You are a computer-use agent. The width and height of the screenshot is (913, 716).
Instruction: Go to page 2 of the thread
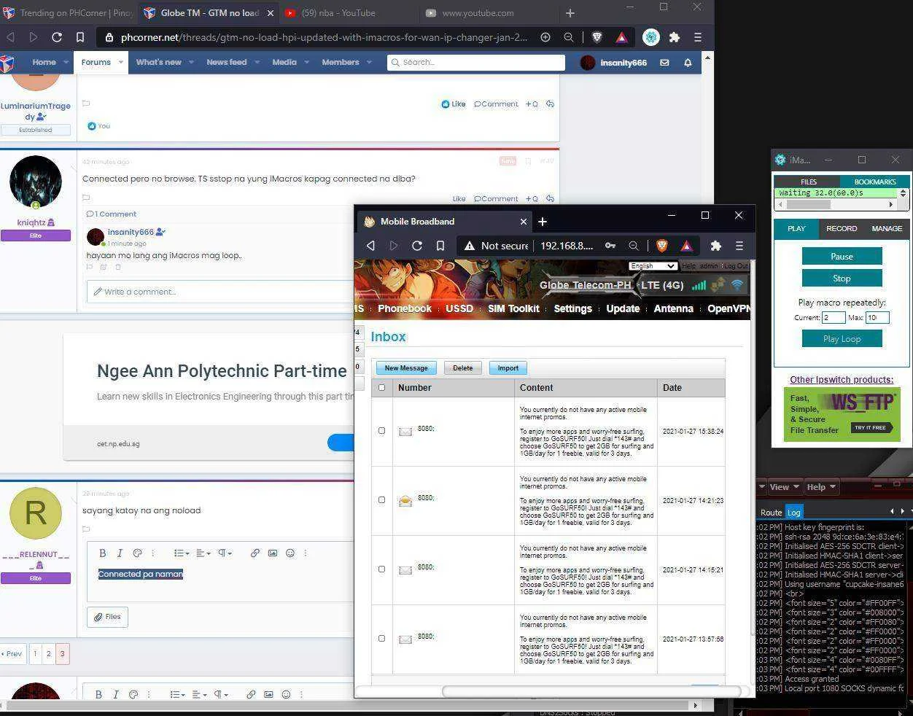coord(48,654)
